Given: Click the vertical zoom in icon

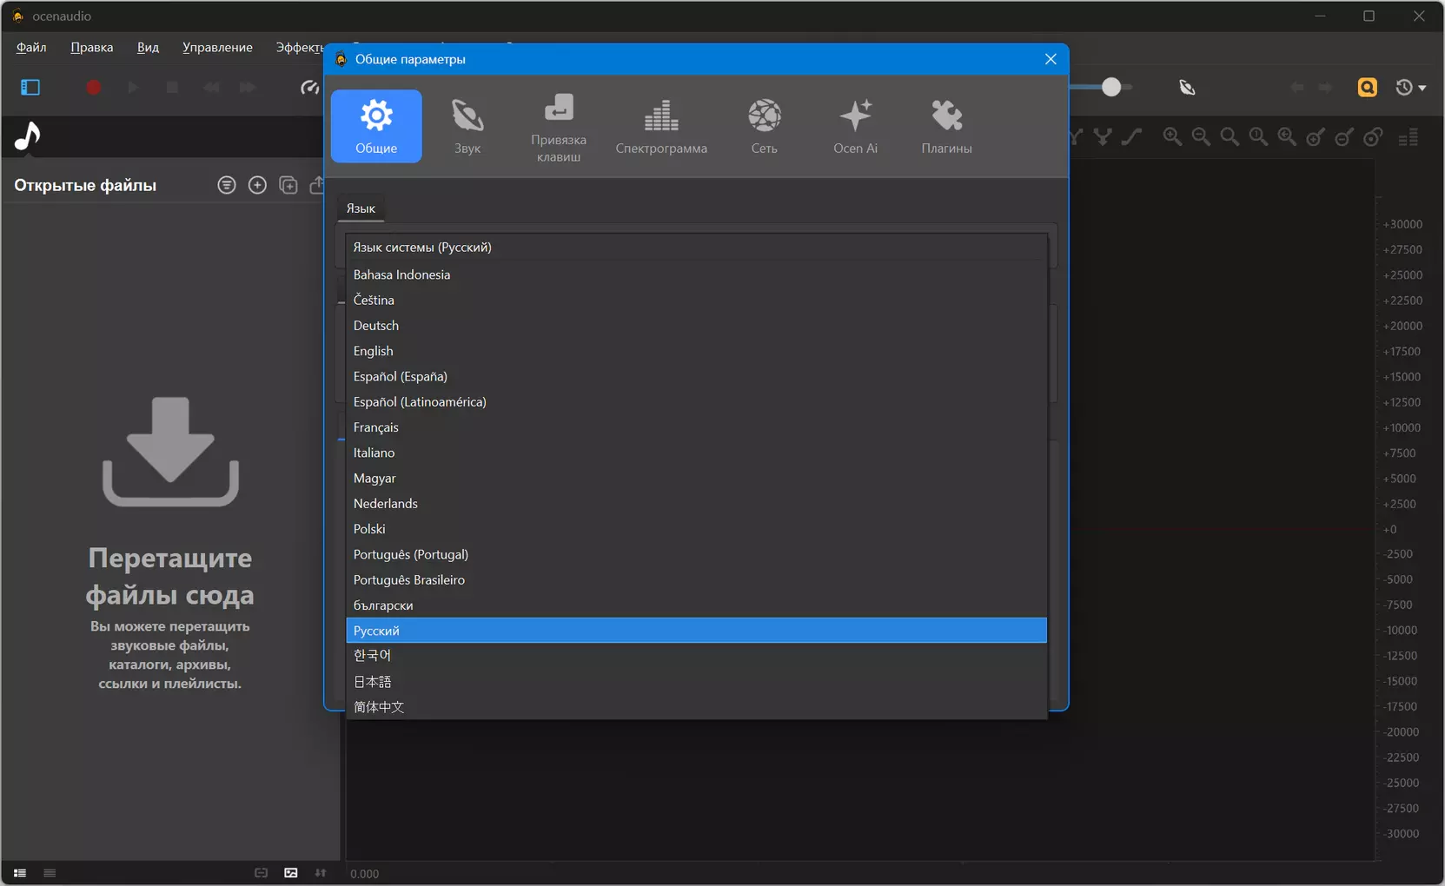Looking at the screenshot, I should coord(1316,136).
